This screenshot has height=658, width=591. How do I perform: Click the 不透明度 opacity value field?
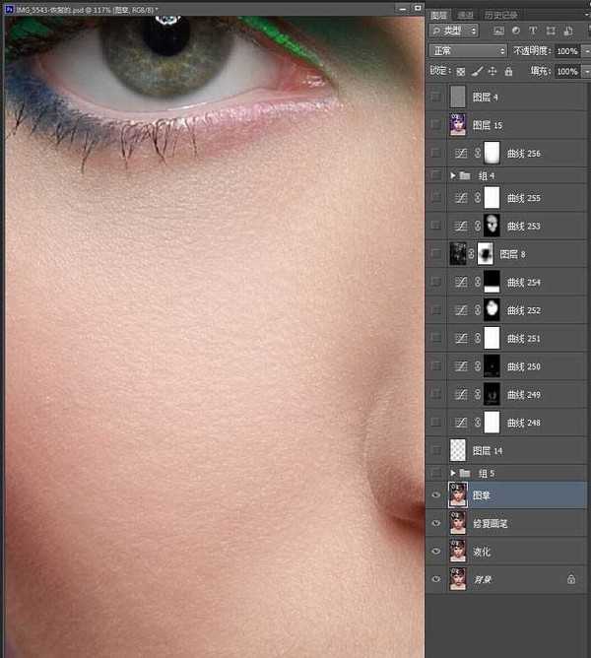[566, 50]
